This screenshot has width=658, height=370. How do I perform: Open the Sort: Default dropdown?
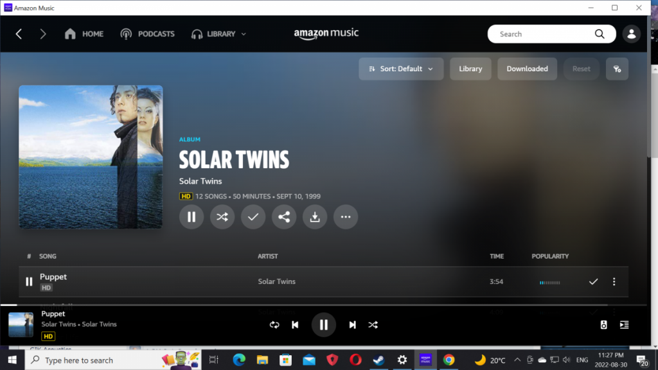(x=401, y=69)
